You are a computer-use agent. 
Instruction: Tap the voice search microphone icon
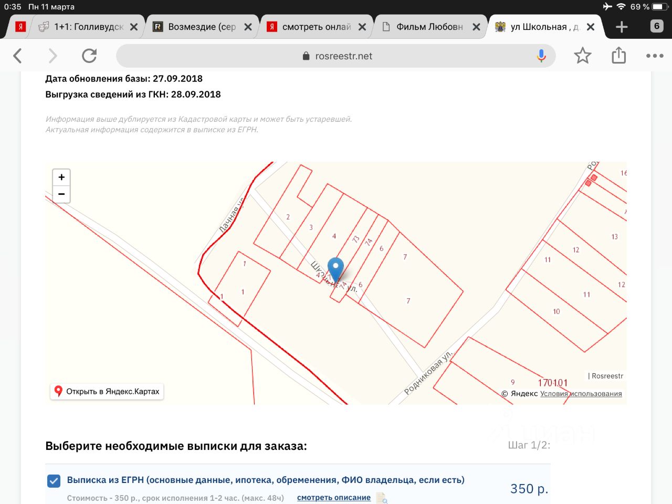tap(541, 56)
